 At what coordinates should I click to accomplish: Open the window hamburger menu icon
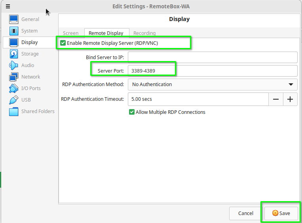[8, 6]
